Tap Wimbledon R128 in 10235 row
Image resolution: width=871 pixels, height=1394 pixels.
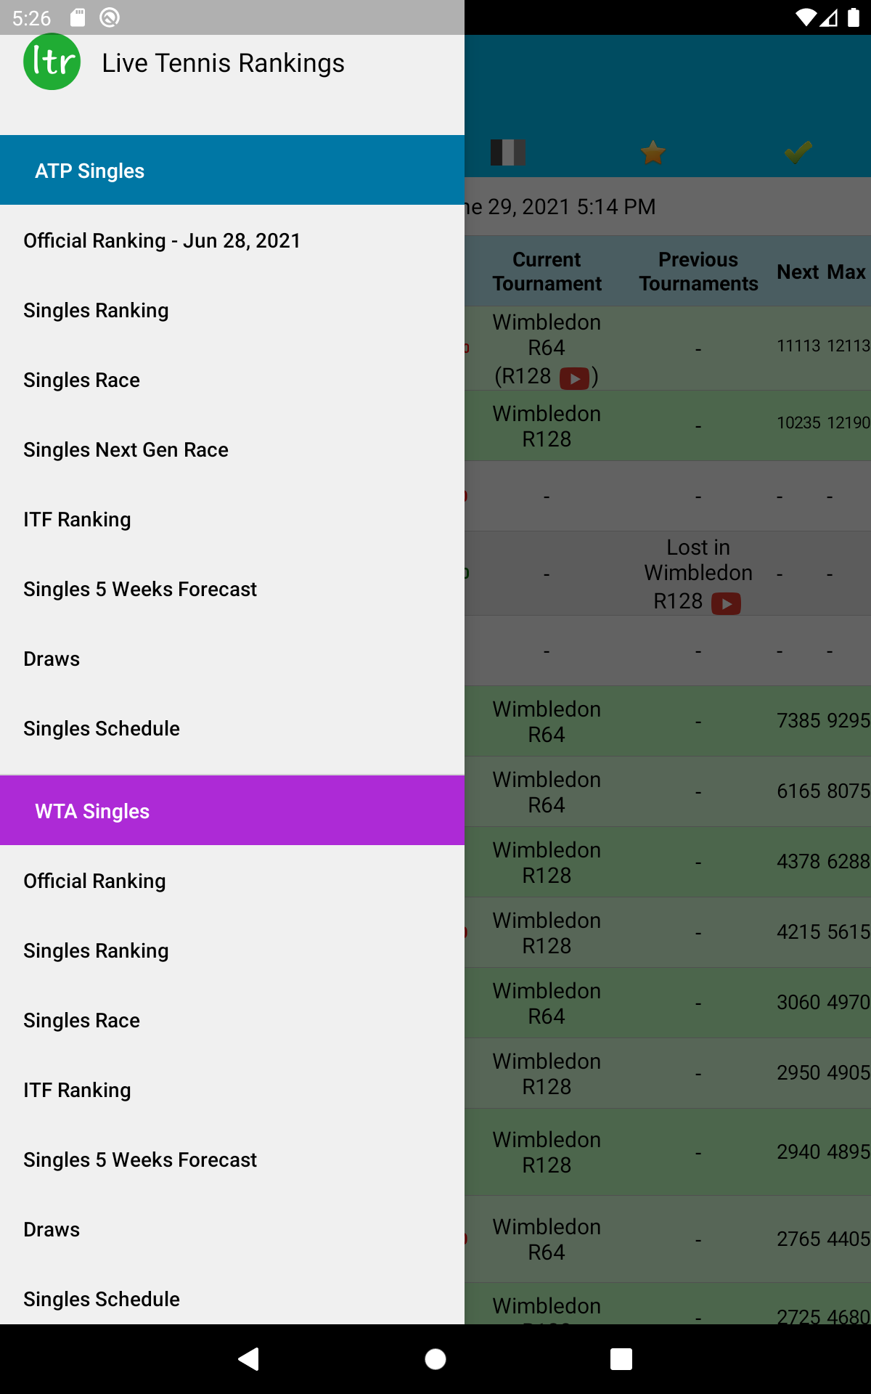pyautogui.click(x=547, y=426)
